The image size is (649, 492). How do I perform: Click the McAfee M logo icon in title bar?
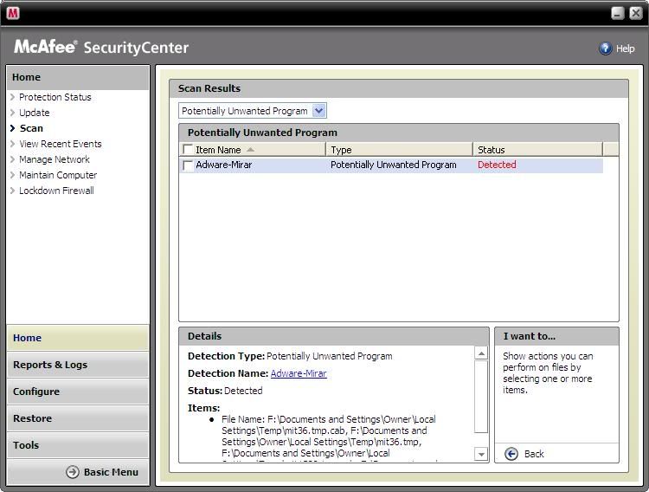coord(13,13)
